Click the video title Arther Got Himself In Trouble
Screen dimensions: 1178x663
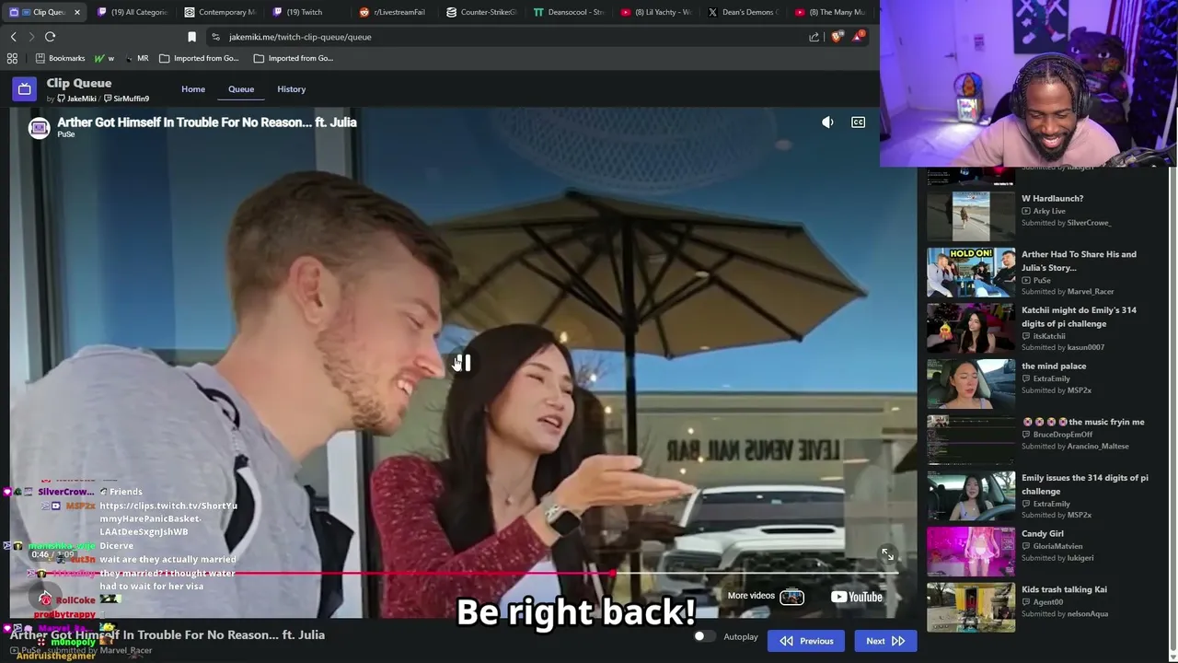pos(207,122)
